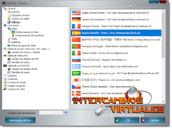Open Tamaño de destino de DVD
Image resolution: width=172 pixels, height=129 pixels.
pos(25,59)
